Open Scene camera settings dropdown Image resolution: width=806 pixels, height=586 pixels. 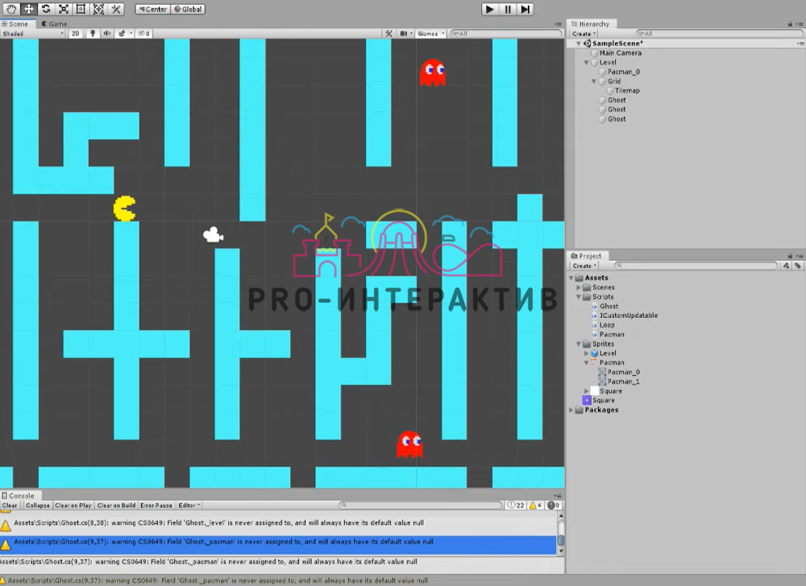point(406,33)
